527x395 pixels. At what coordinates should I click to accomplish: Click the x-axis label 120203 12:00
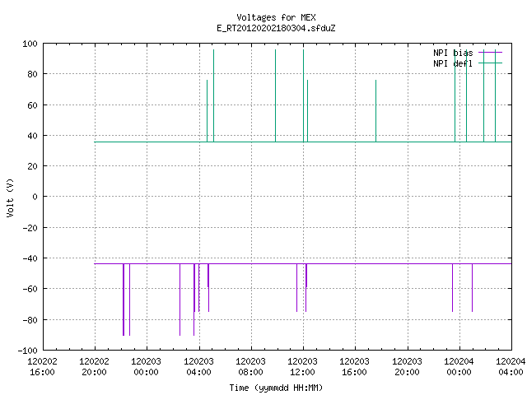click(303, 367)
